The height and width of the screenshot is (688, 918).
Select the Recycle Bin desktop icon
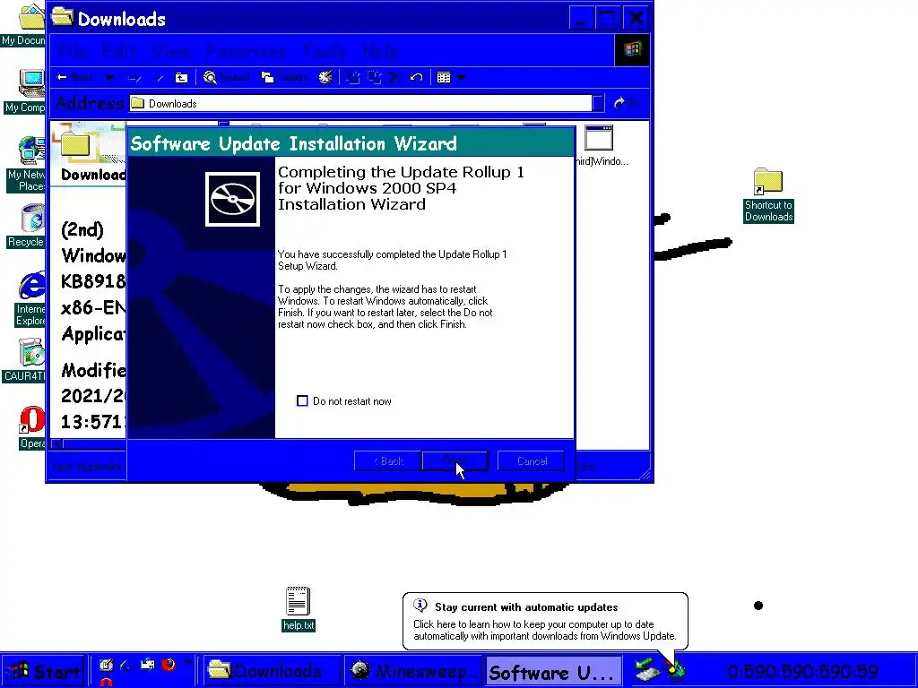[x=26, y=226]
